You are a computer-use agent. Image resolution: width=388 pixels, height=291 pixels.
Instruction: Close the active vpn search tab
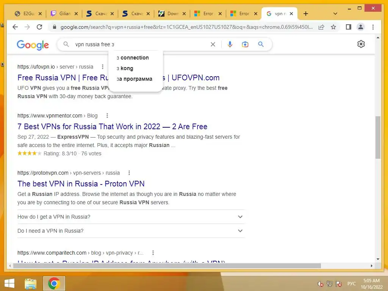(291, 14)
